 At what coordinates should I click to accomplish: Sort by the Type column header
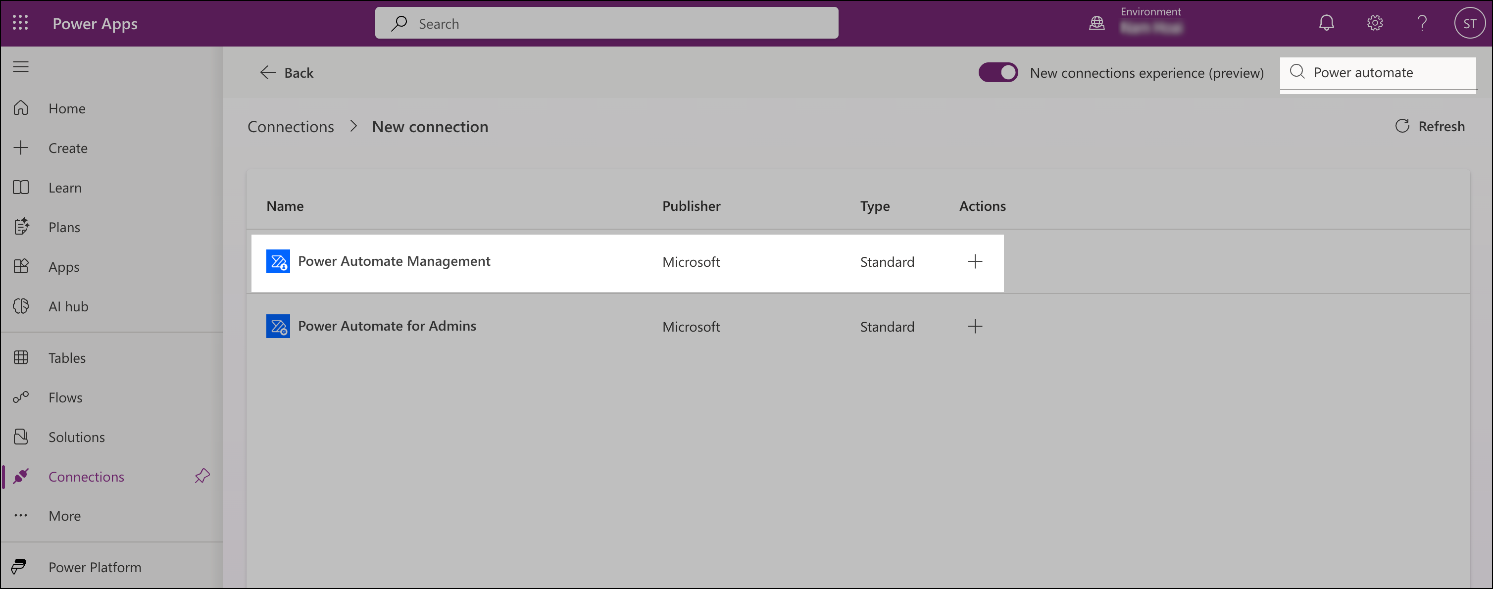[875, 206]
